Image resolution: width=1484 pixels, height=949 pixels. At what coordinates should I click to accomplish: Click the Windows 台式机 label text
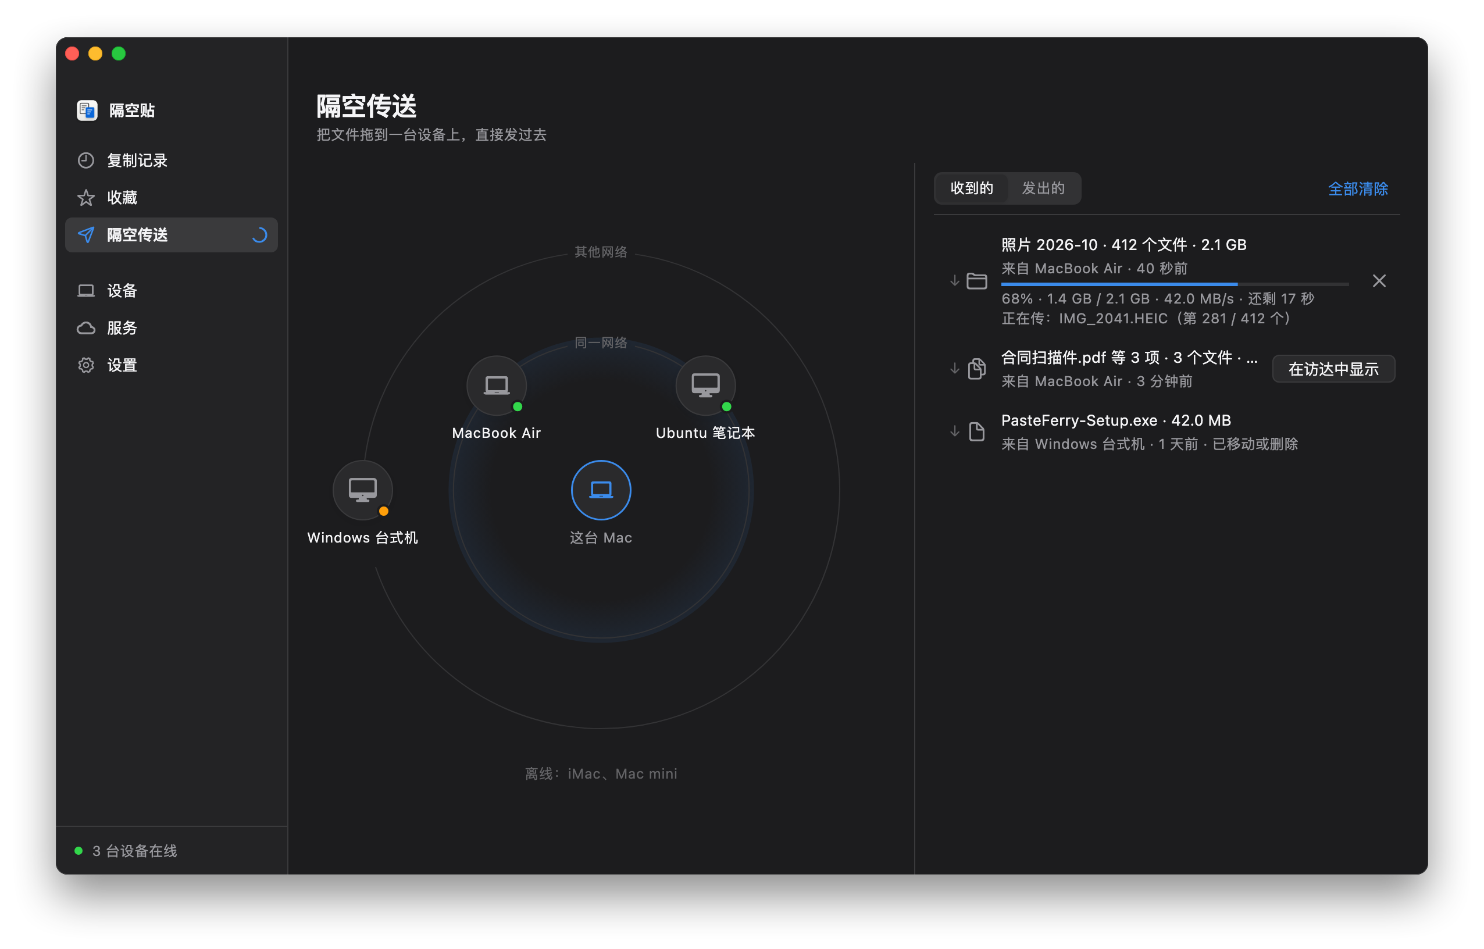click(x=362, y=538)
